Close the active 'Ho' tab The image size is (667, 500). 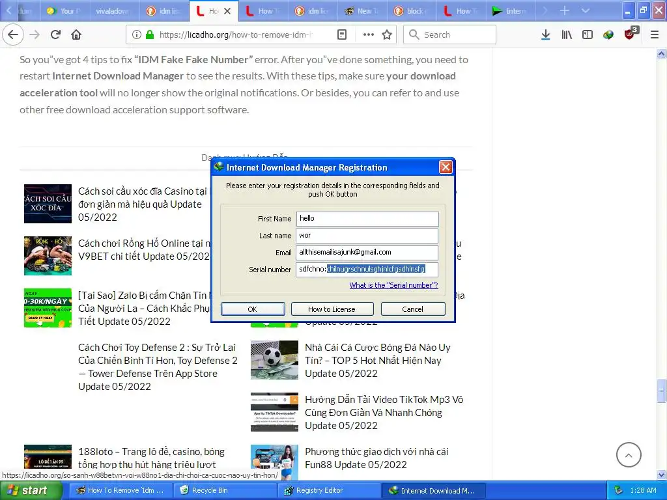[x=227, y=11]
